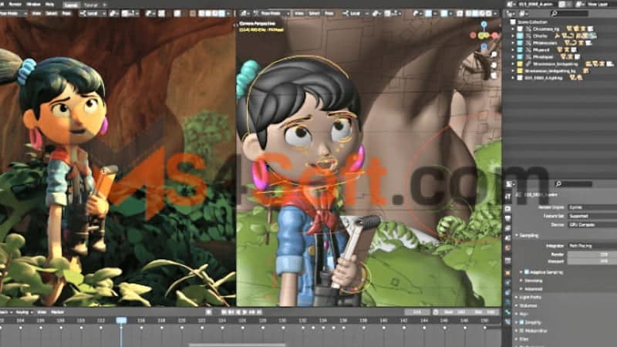The width and height of the screenshot is (617, 347).
Task: Toggle the Simplify checkbox
Action: click(x=522, y=322)
